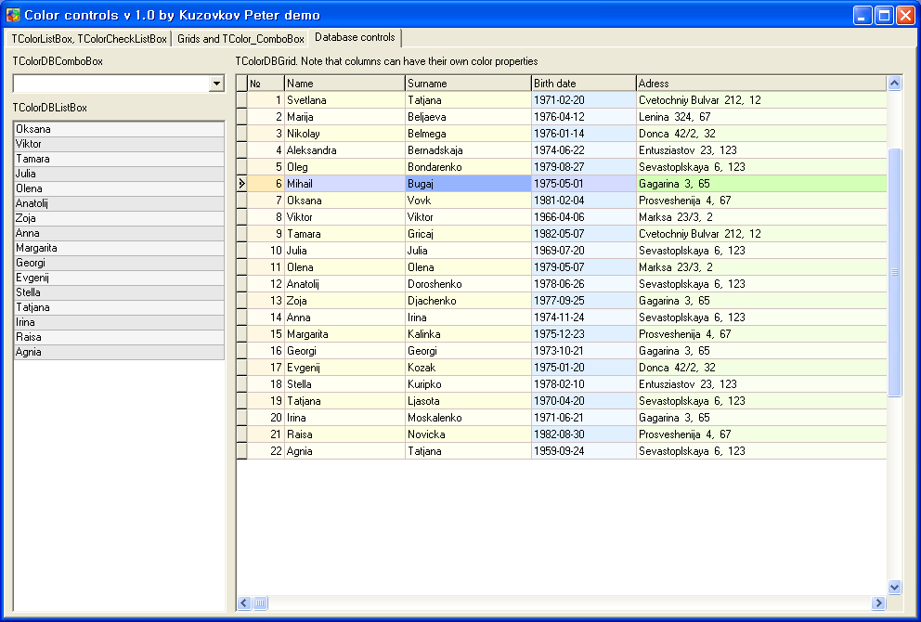Click the 1959-09-24 birth date cell

click(583, 451)
